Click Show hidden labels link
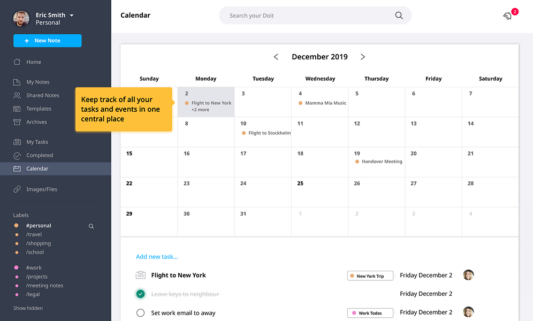 (x=28, y=308)
